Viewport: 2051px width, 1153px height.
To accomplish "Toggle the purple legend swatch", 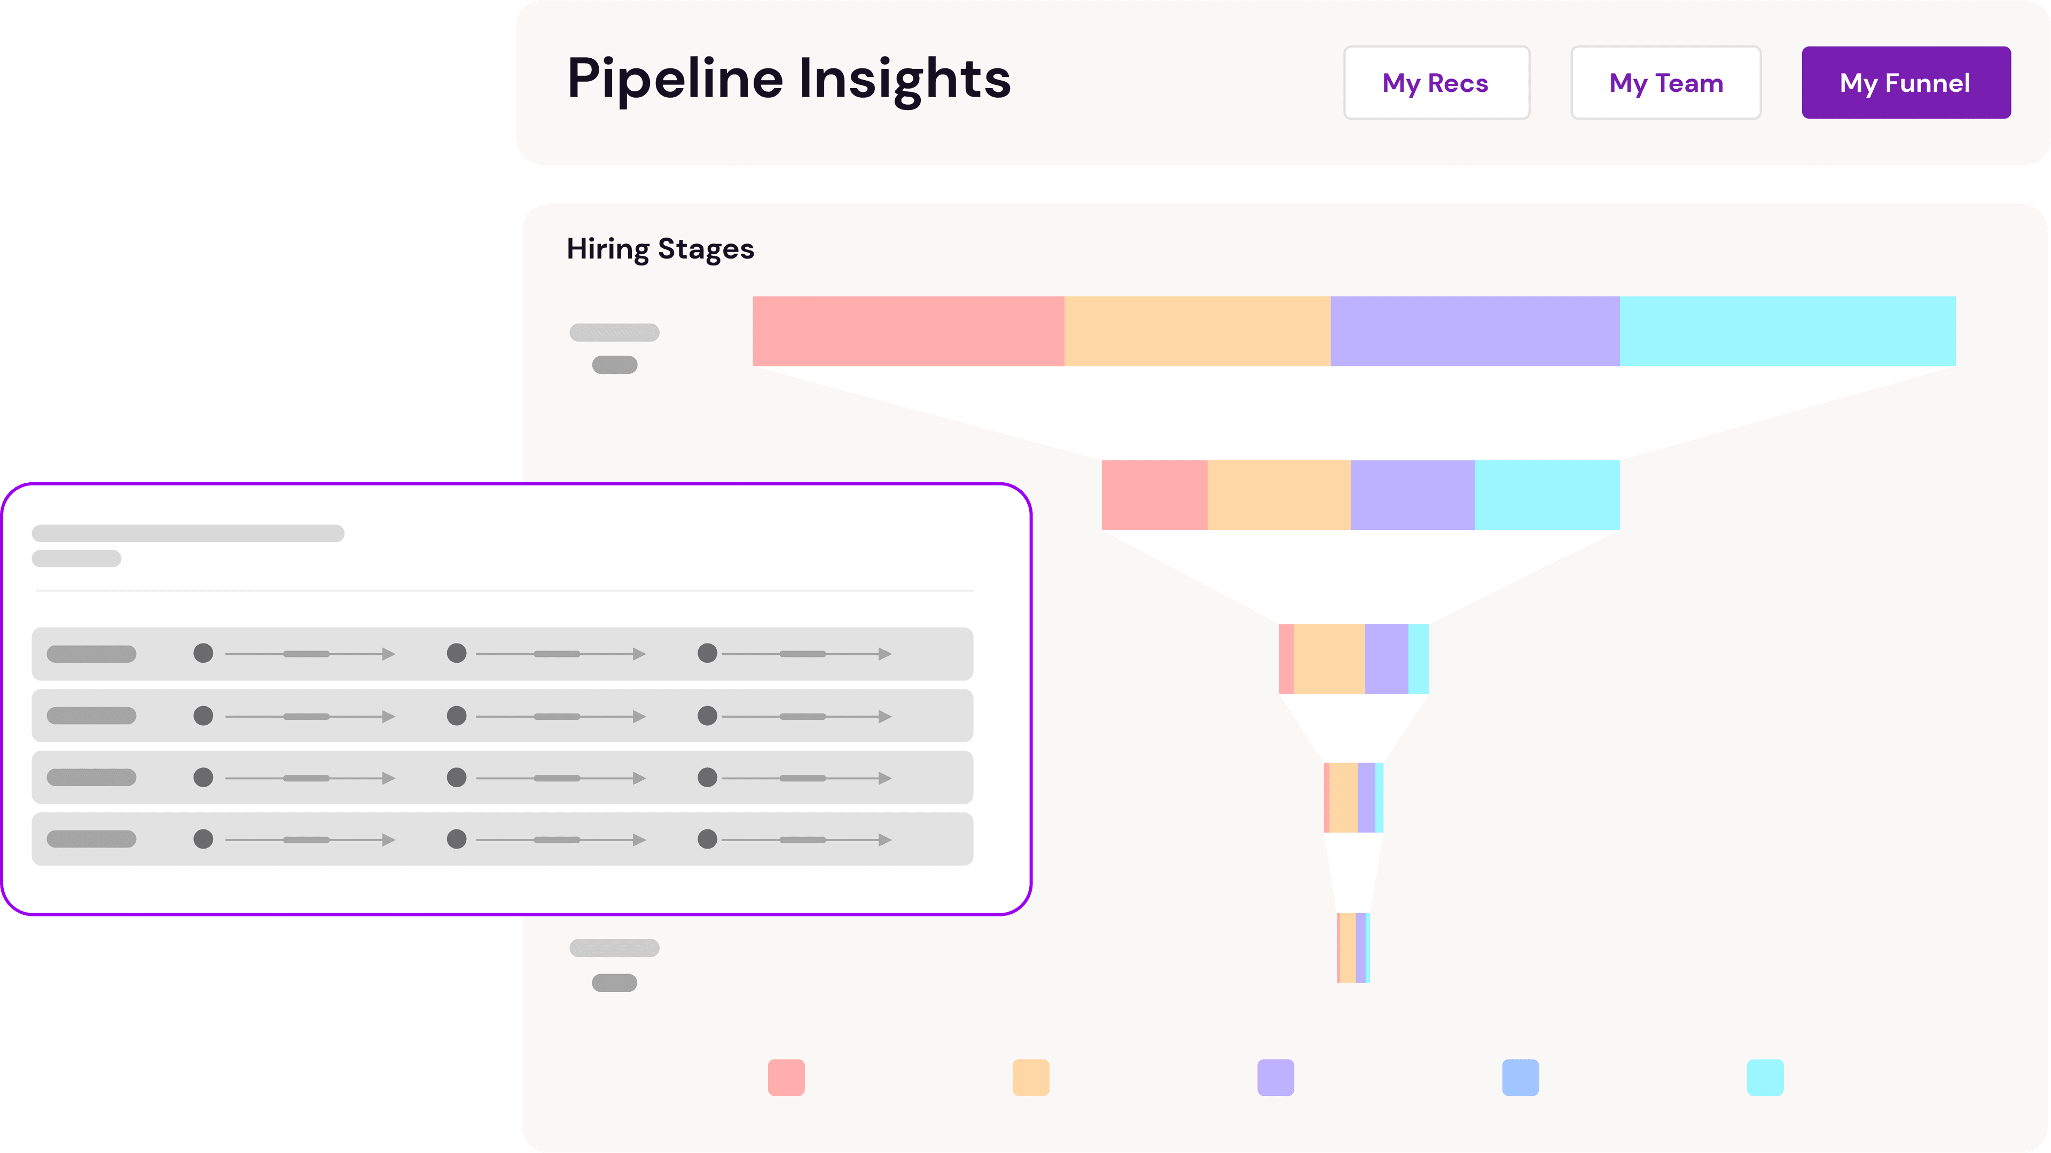I will pos(1275,1077).
